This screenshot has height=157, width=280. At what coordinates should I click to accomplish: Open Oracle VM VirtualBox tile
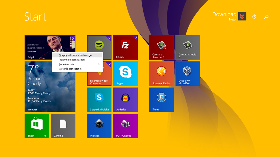coord(188,74)
